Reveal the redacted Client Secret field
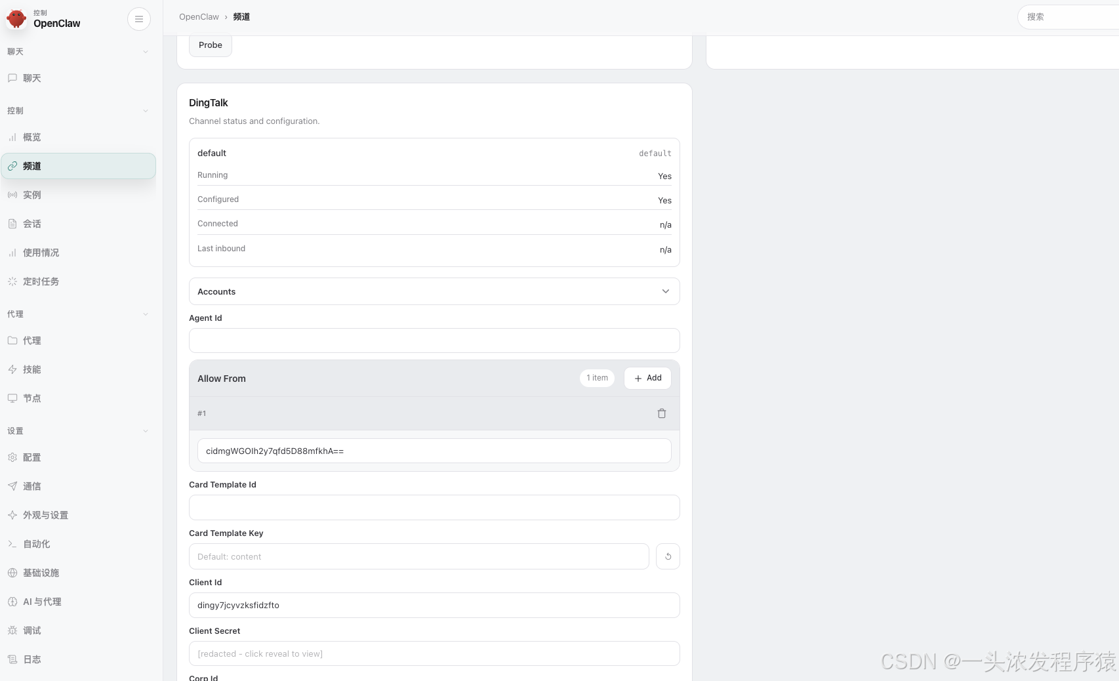This screenshot has height=681, width=1119. point(434,653)
